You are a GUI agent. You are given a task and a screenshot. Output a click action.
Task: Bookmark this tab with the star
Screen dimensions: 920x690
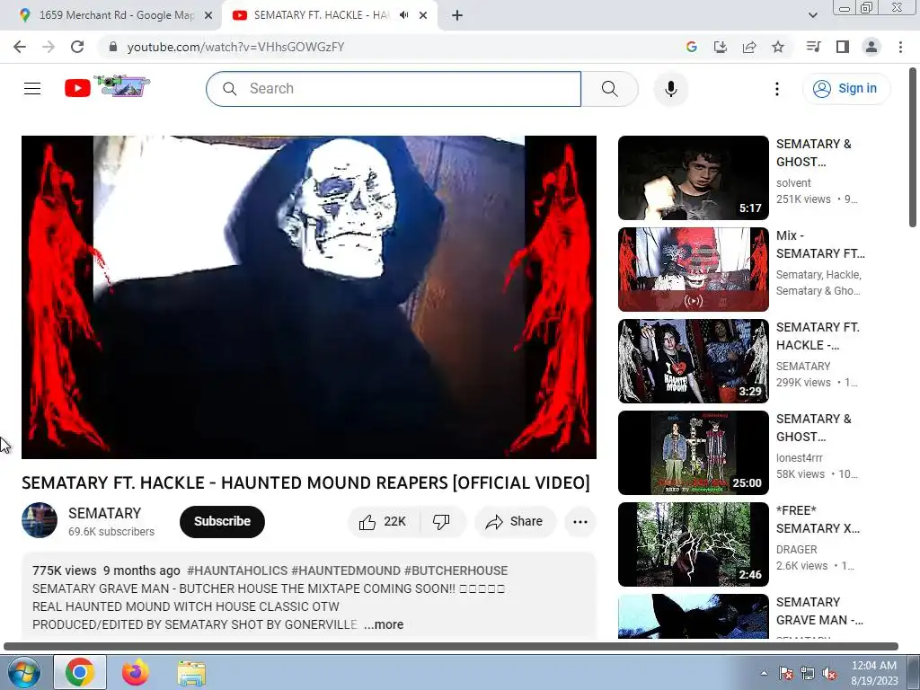click(x=778, y=47)
